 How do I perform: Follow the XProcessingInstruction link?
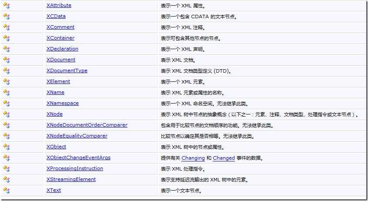point(75,168)
